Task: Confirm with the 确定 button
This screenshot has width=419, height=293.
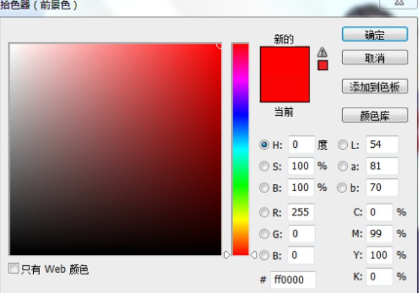Action: (x=375, y=34)
